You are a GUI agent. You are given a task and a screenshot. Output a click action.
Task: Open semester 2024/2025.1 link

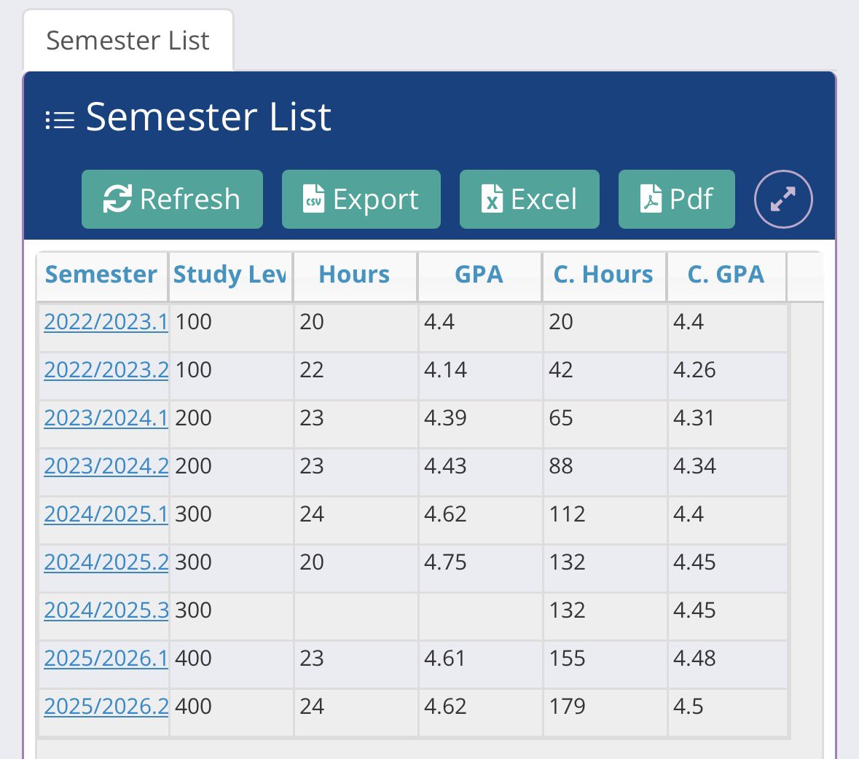[106, 514]
